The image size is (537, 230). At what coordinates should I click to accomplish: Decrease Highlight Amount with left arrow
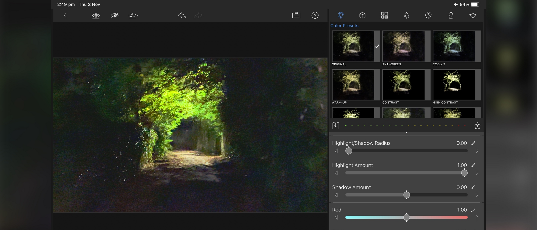click(336, 173)
